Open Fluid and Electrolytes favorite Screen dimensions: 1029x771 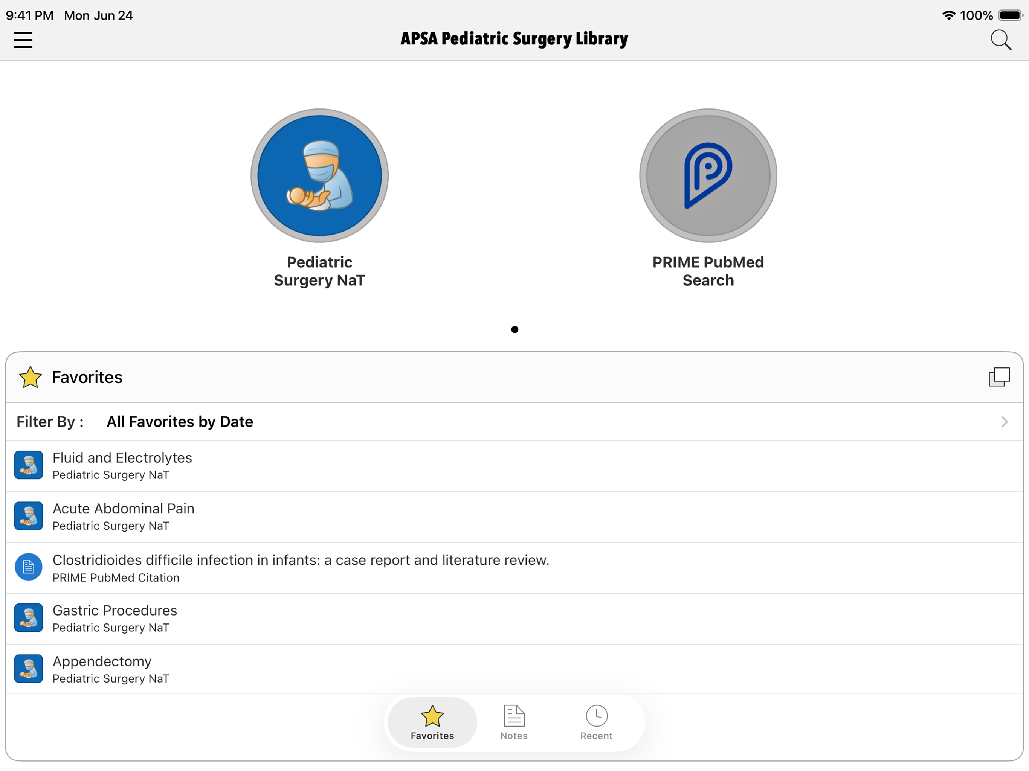[514, 466]
